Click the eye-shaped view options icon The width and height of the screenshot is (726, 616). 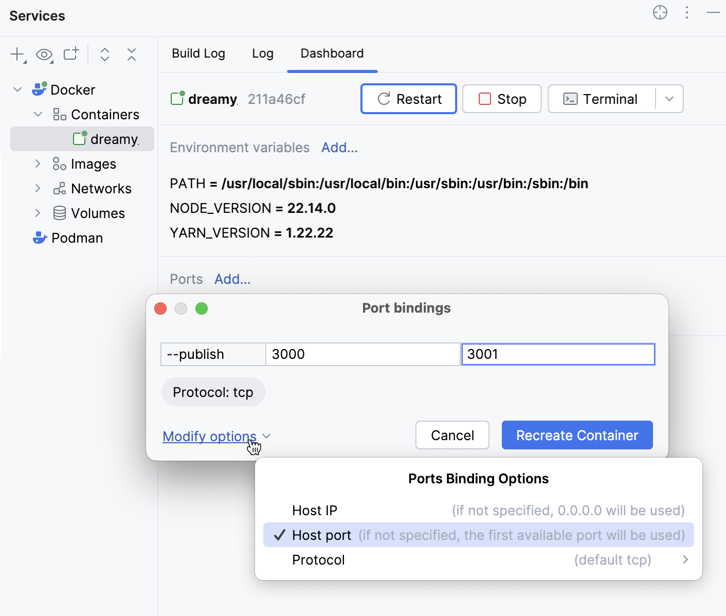pyautogui.click(x=44, y=54)
